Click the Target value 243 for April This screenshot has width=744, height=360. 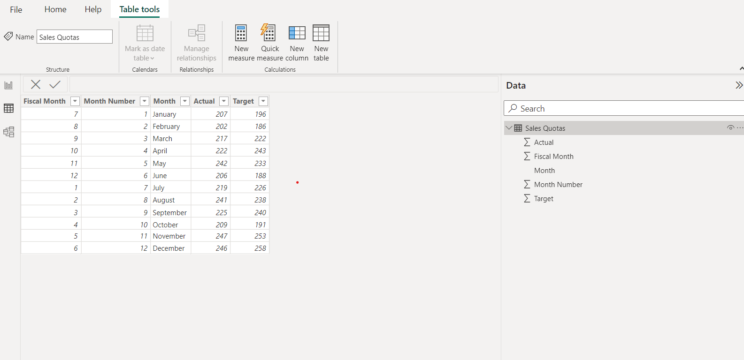[250, 150]
